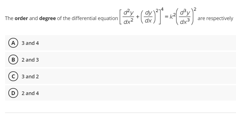
Task: Click the words "differential equation" in question
Action: click(x=90, y=18)
